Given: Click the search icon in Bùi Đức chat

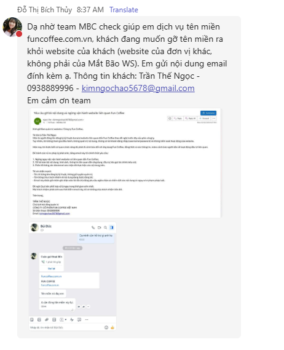Looking at the screenshot, I should coord(105,228).
